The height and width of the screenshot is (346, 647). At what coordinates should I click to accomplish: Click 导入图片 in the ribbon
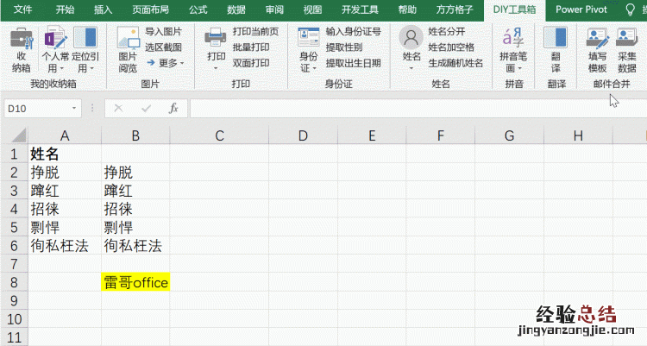(163, 31)
